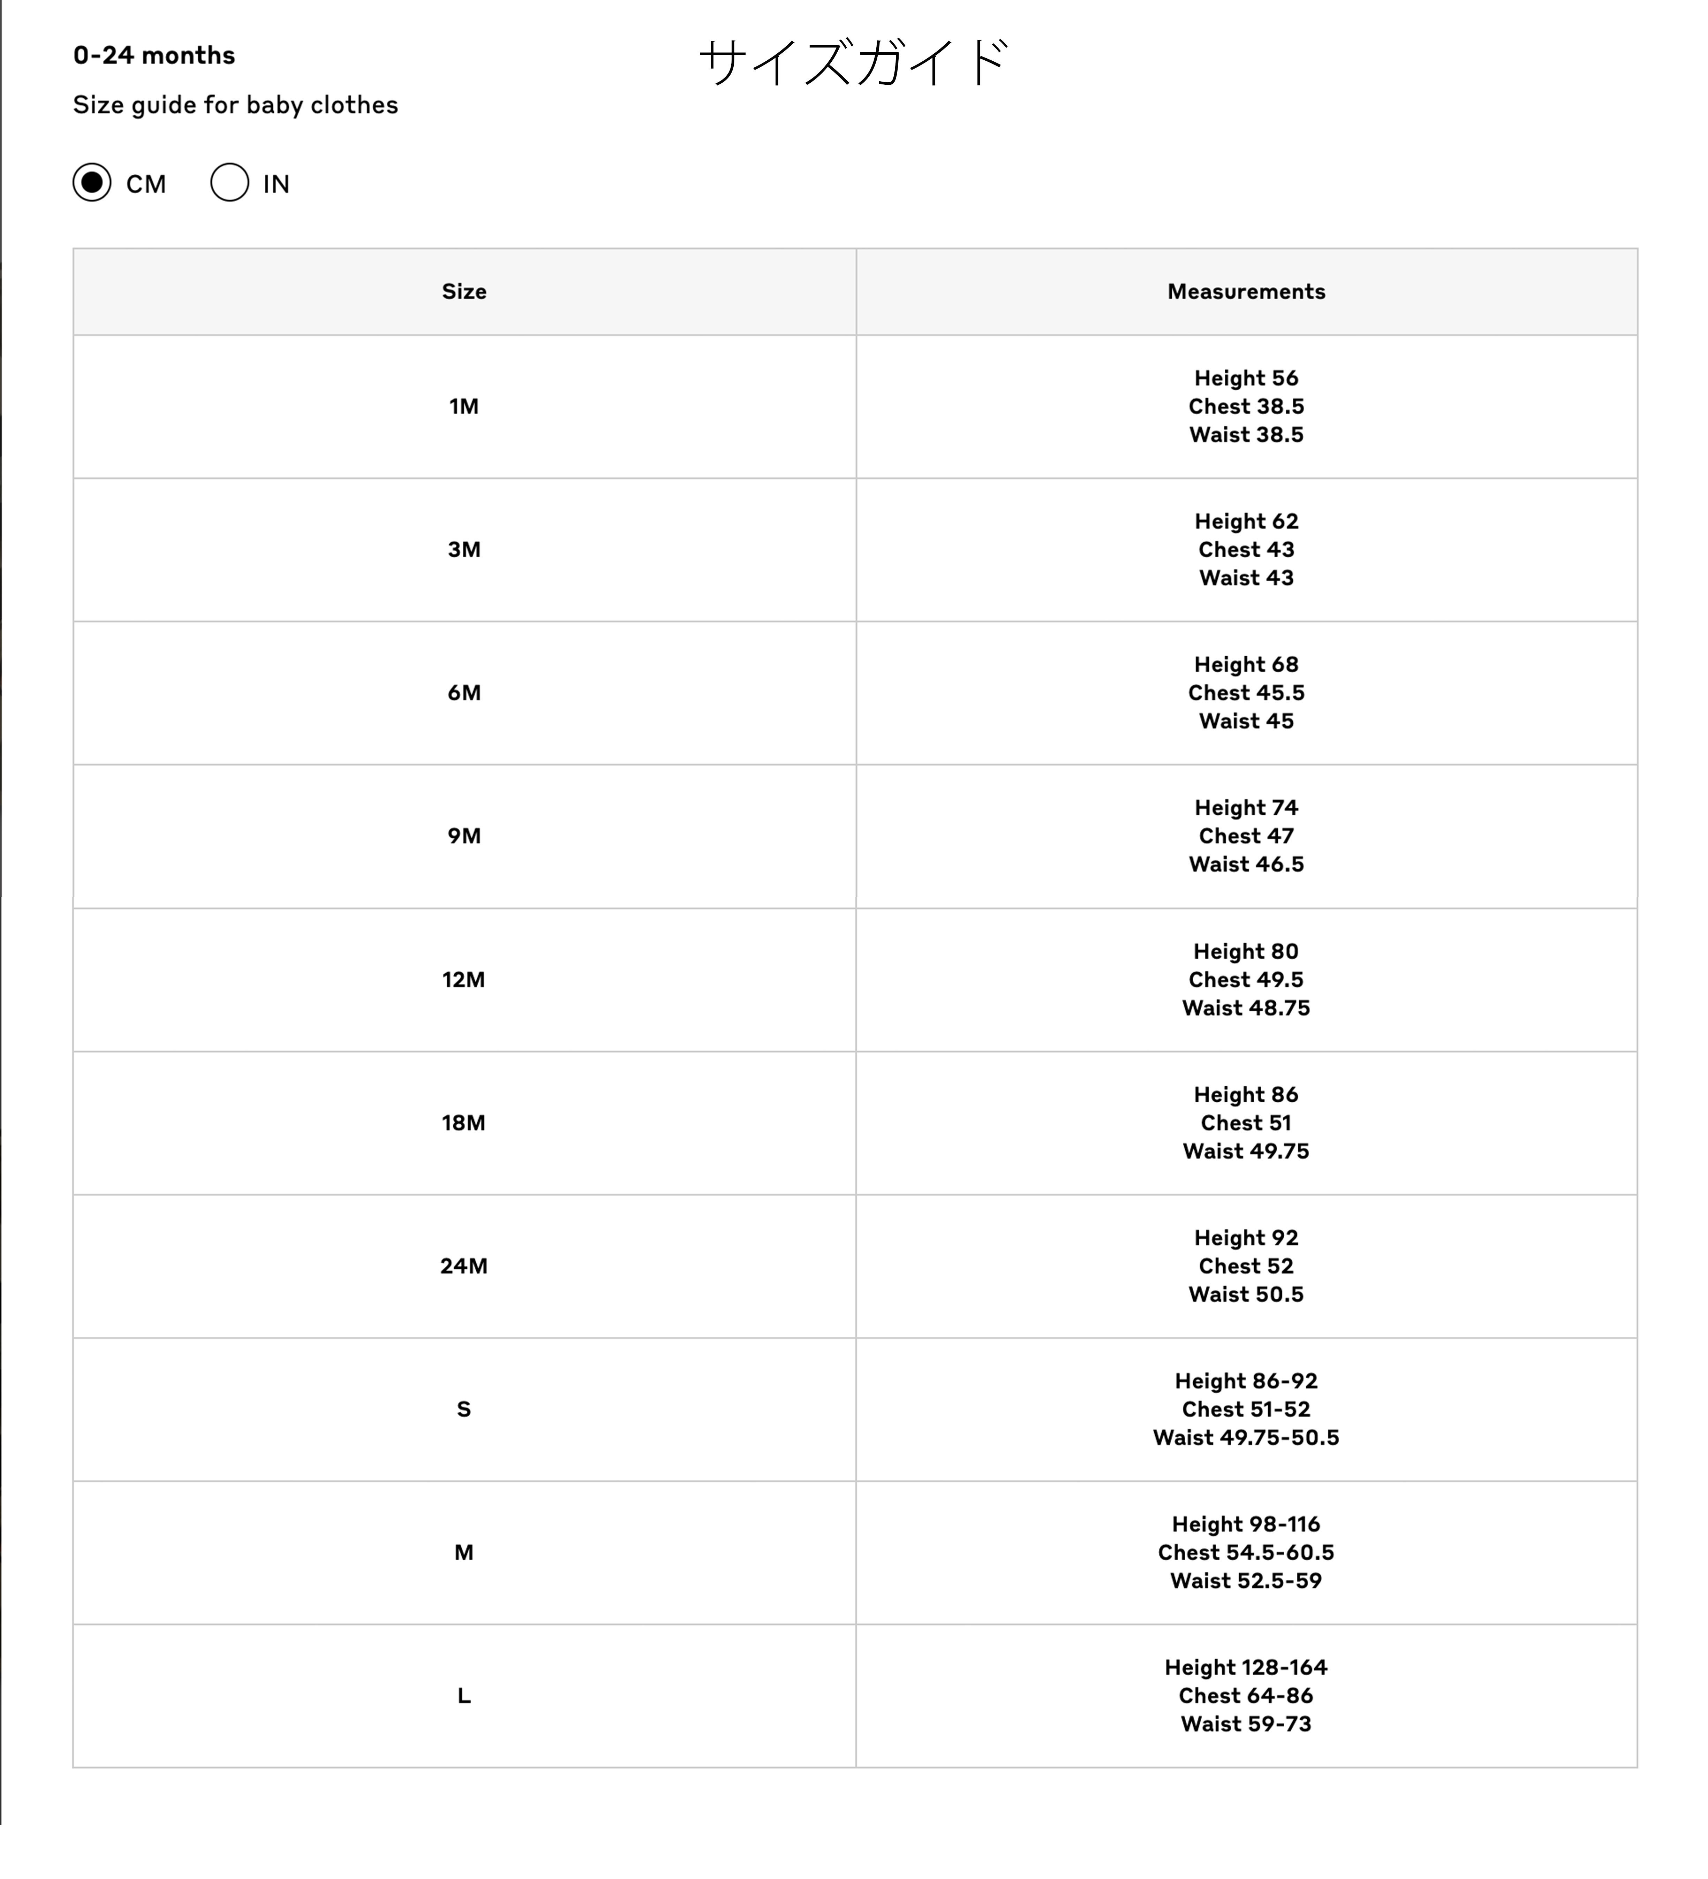Click the 9M size cell

pyautogui.click(x=464, y=836)
